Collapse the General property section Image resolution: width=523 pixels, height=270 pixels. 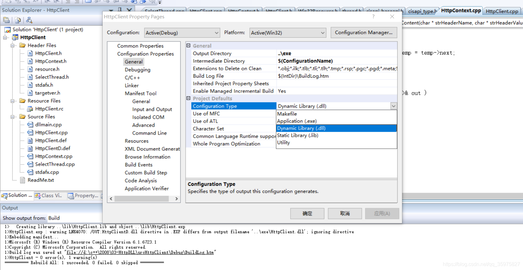(x=188, y=46)
